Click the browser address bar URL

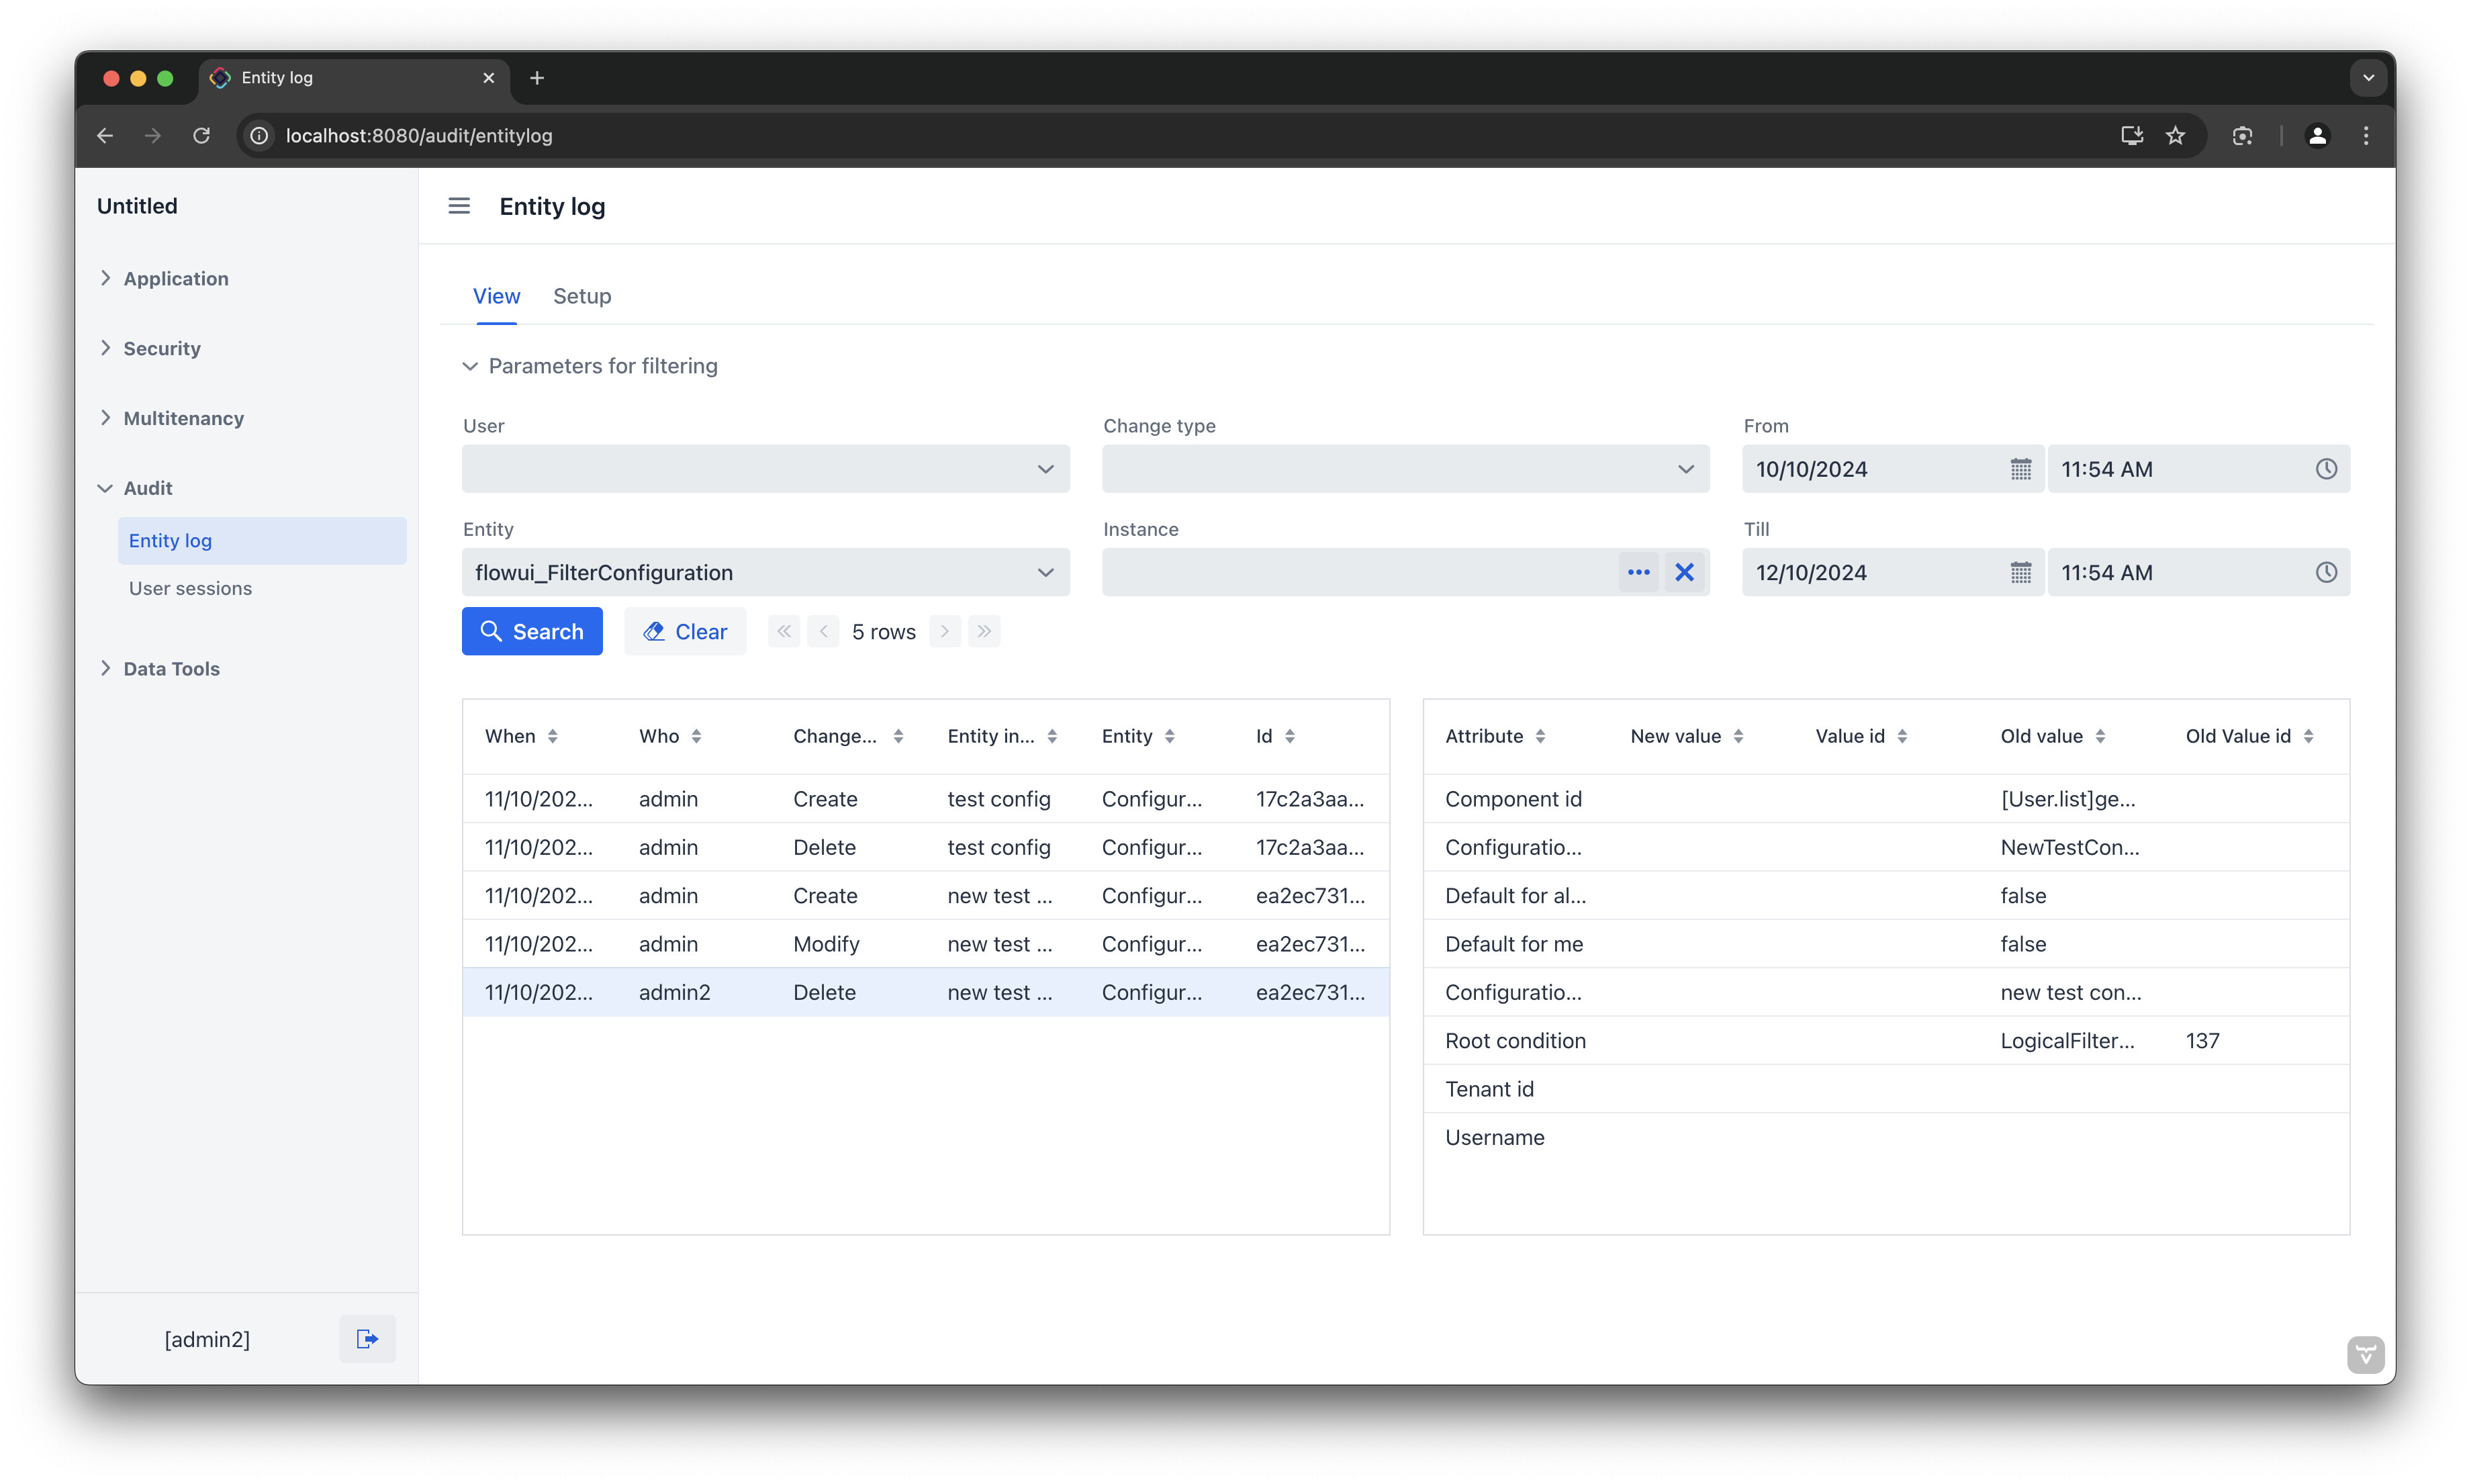coord(419,135)
